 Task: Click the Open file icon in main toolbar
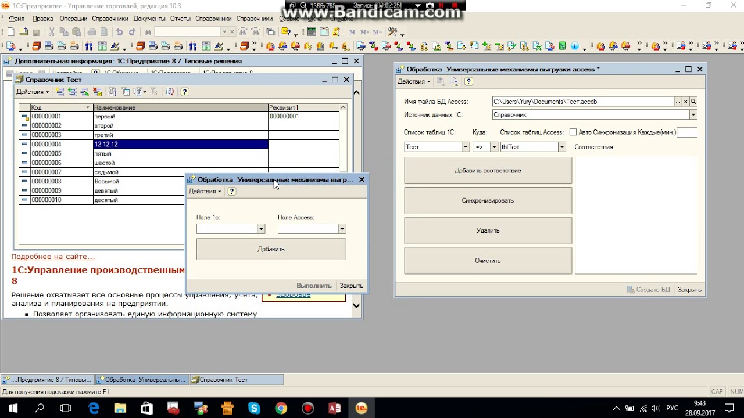tap(23, 32)
